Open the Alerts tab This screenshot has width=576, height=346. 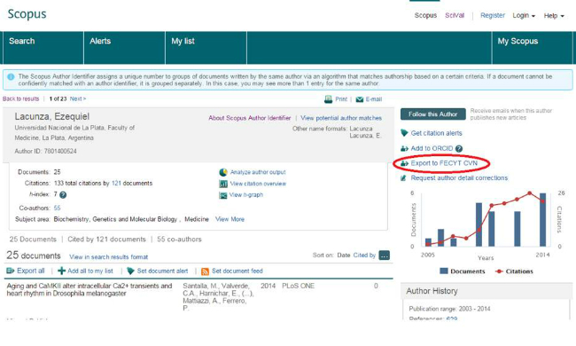pyautogui.click(x=125, y=48)
